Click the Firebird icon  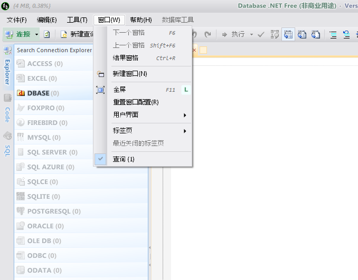(21, 122)
